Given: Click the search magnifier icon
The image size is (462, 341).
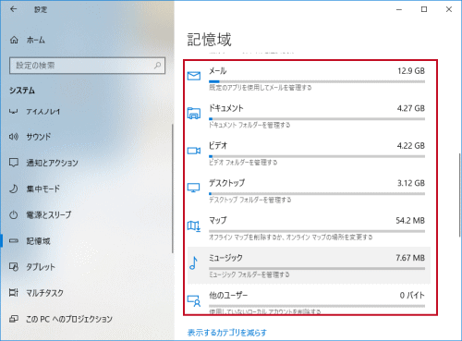Looking at the screenshot, I should click(158, 65).
